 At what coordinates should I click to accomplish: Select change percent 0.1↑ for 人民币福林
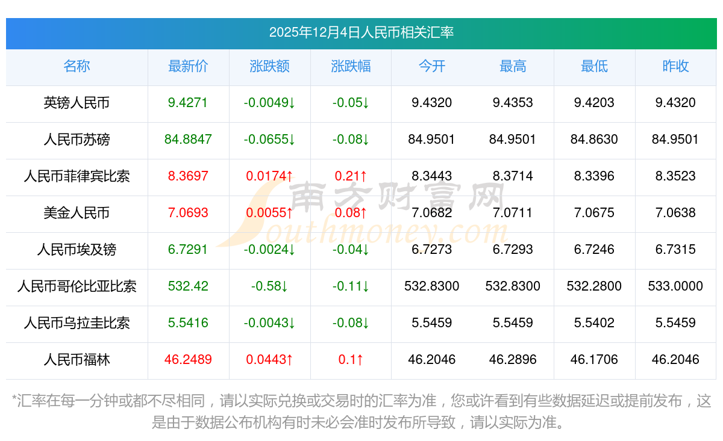pos(351,360)
